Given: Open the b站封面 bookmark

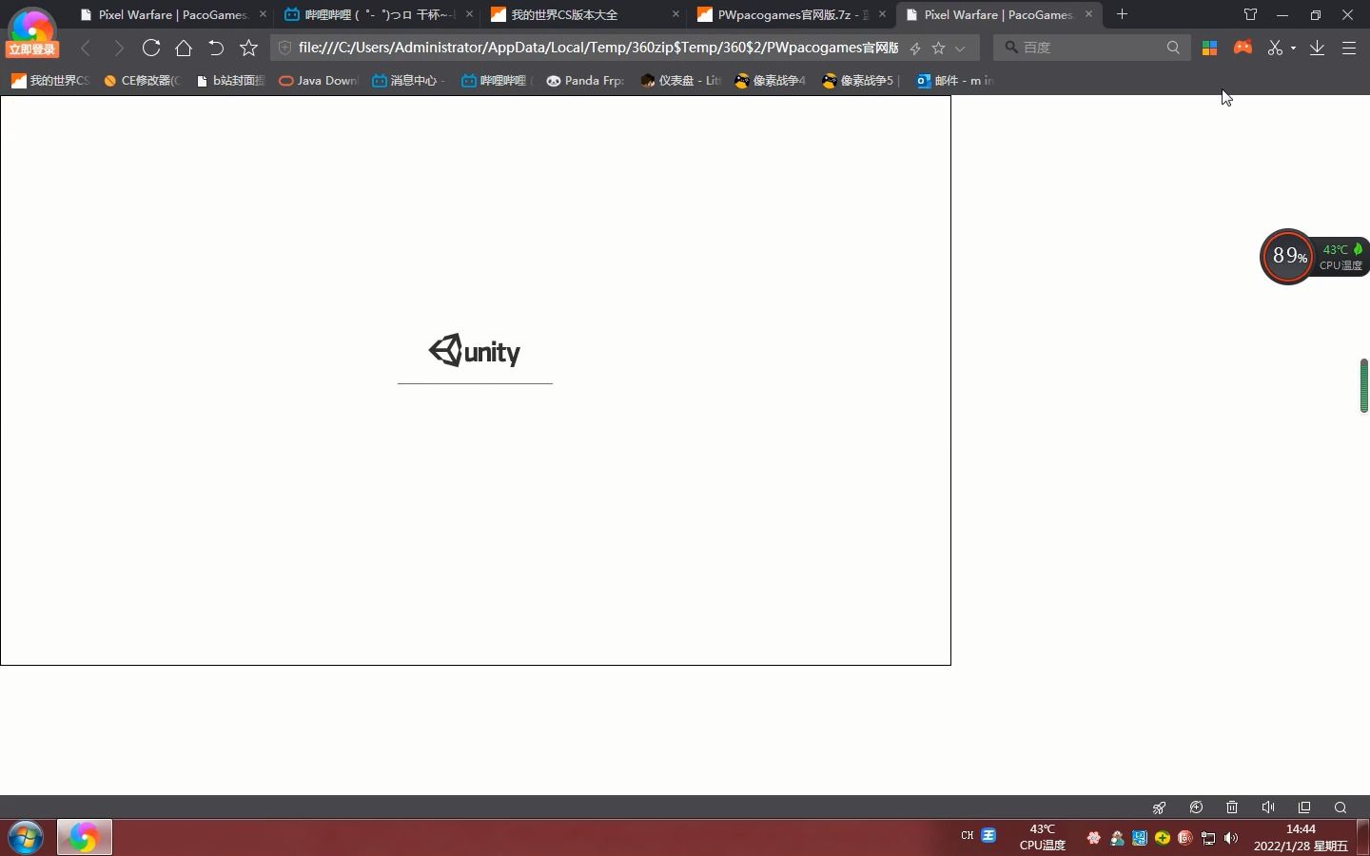Looking at the screenshot, I should pos(230,81).
